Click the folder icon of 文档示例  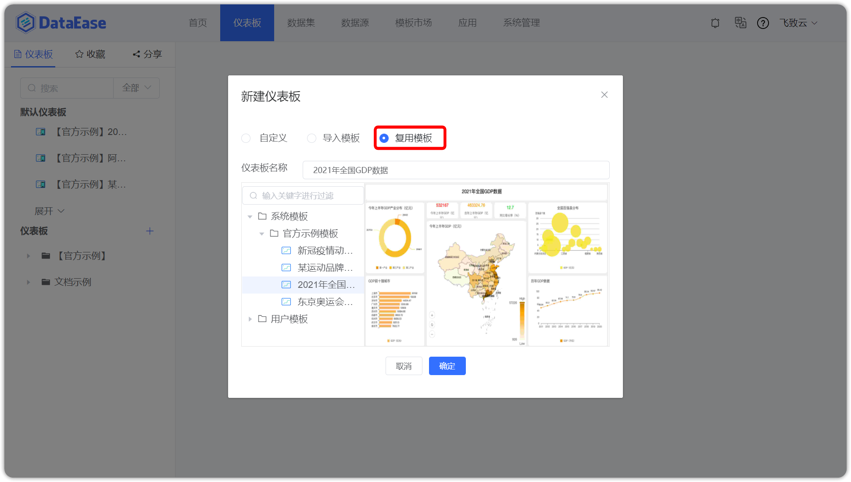[46, 282]
